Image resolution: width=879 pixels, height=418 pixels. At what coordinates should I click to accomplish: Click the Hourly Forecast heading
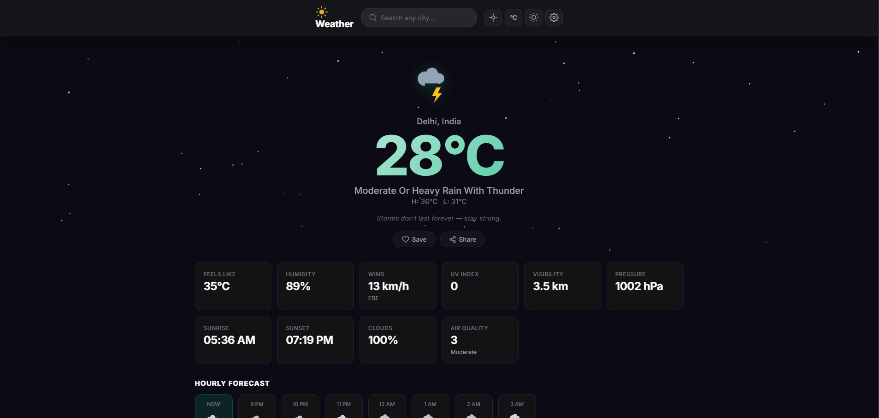(232, 383)
